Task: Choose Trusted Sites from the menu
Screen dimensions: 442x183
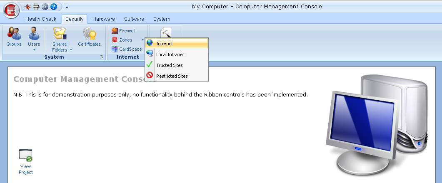Action: (x=177, y=65)
